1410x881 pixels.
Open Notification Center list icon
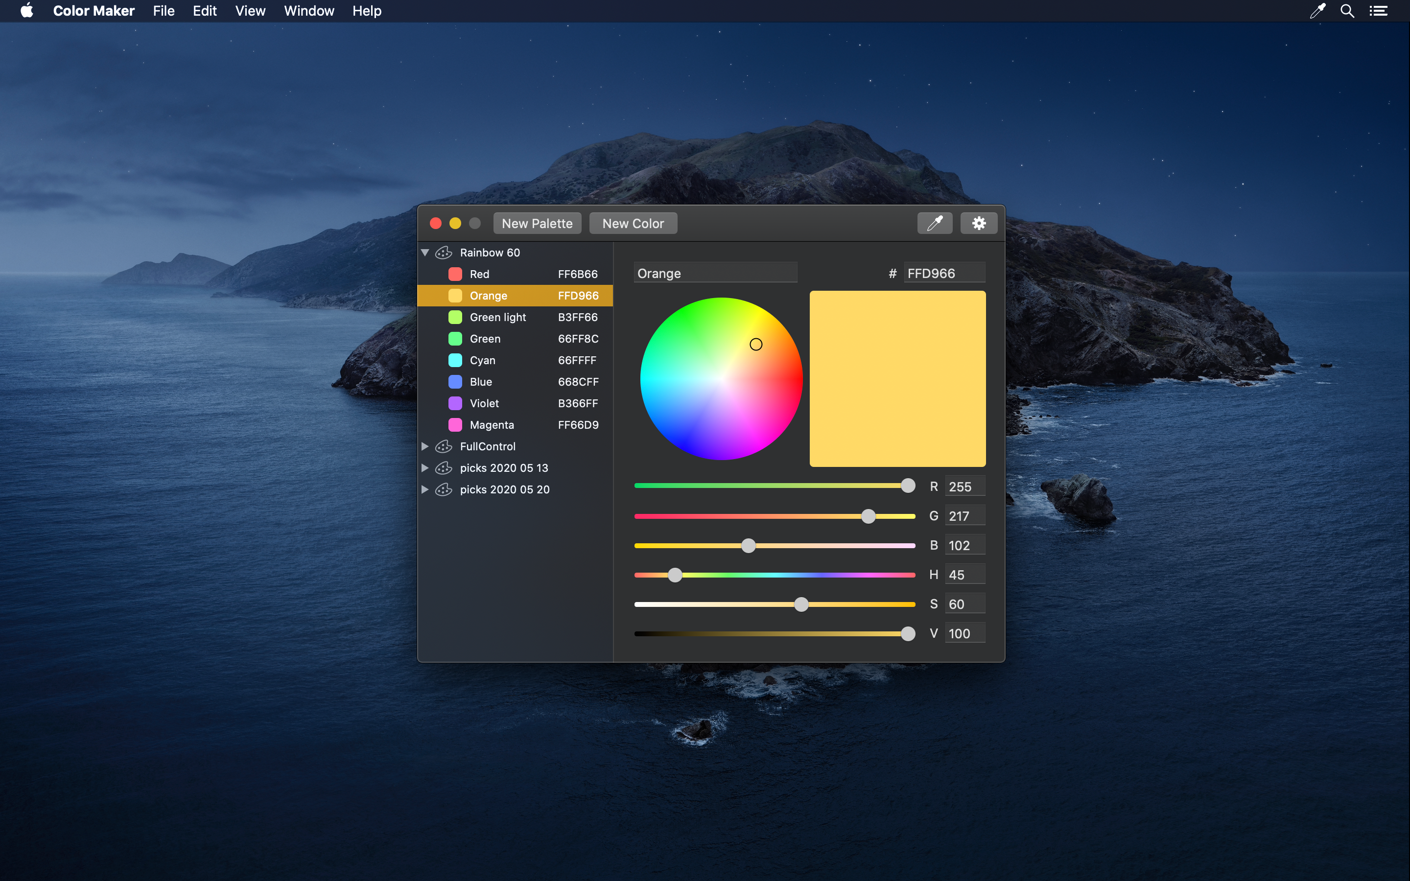pyautogui.click(x=1378, y=11)
